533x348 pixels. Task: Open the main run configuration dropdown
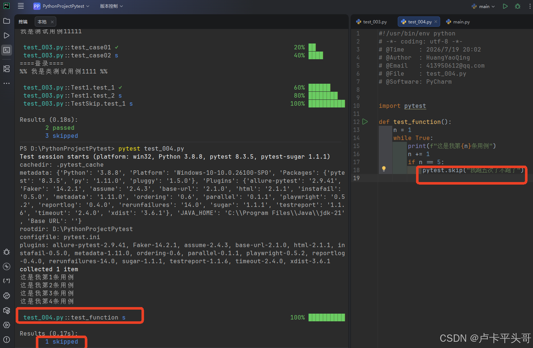pos(483,6)
